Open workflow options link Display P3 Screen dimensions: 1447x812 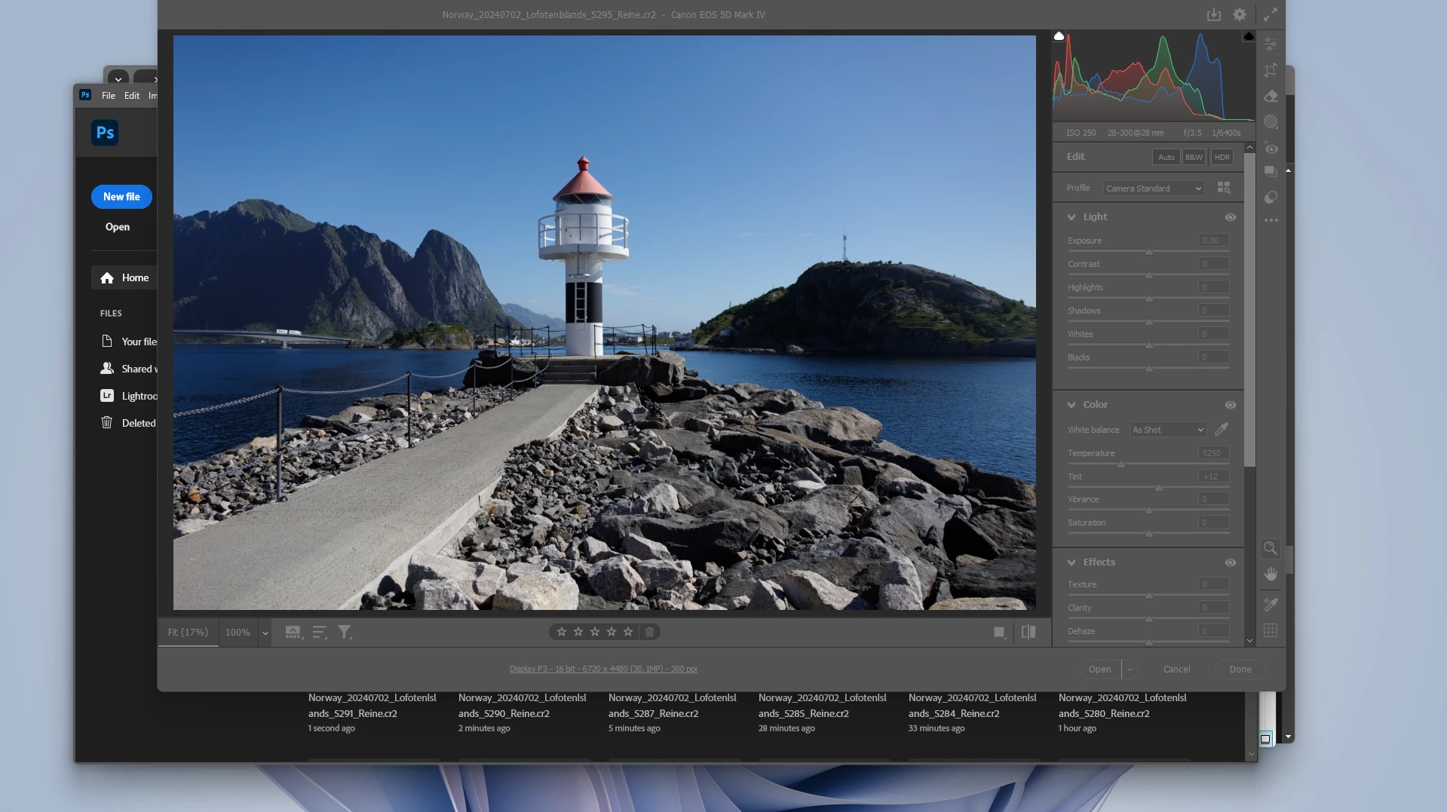(x=603, y=669)
